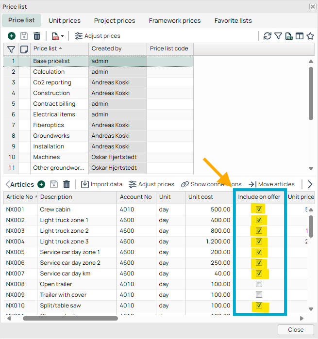The height and width of the screenshot is (339, 318).
Task: Uncheck Include on offer for Crew cabin
Action: point(259,210)
